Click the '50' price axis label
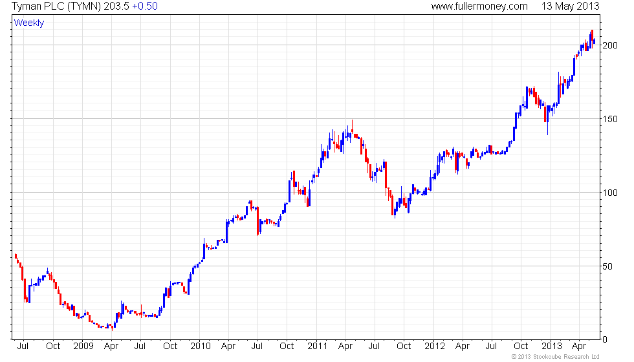Viewport: 634px width, 362px height. pos(607,266)
